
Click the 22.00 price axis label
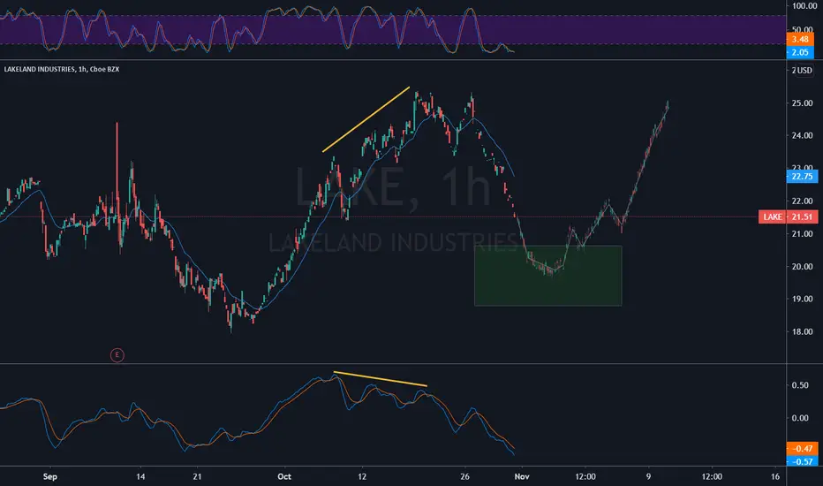pyautogui.click(x=802, y=201)
